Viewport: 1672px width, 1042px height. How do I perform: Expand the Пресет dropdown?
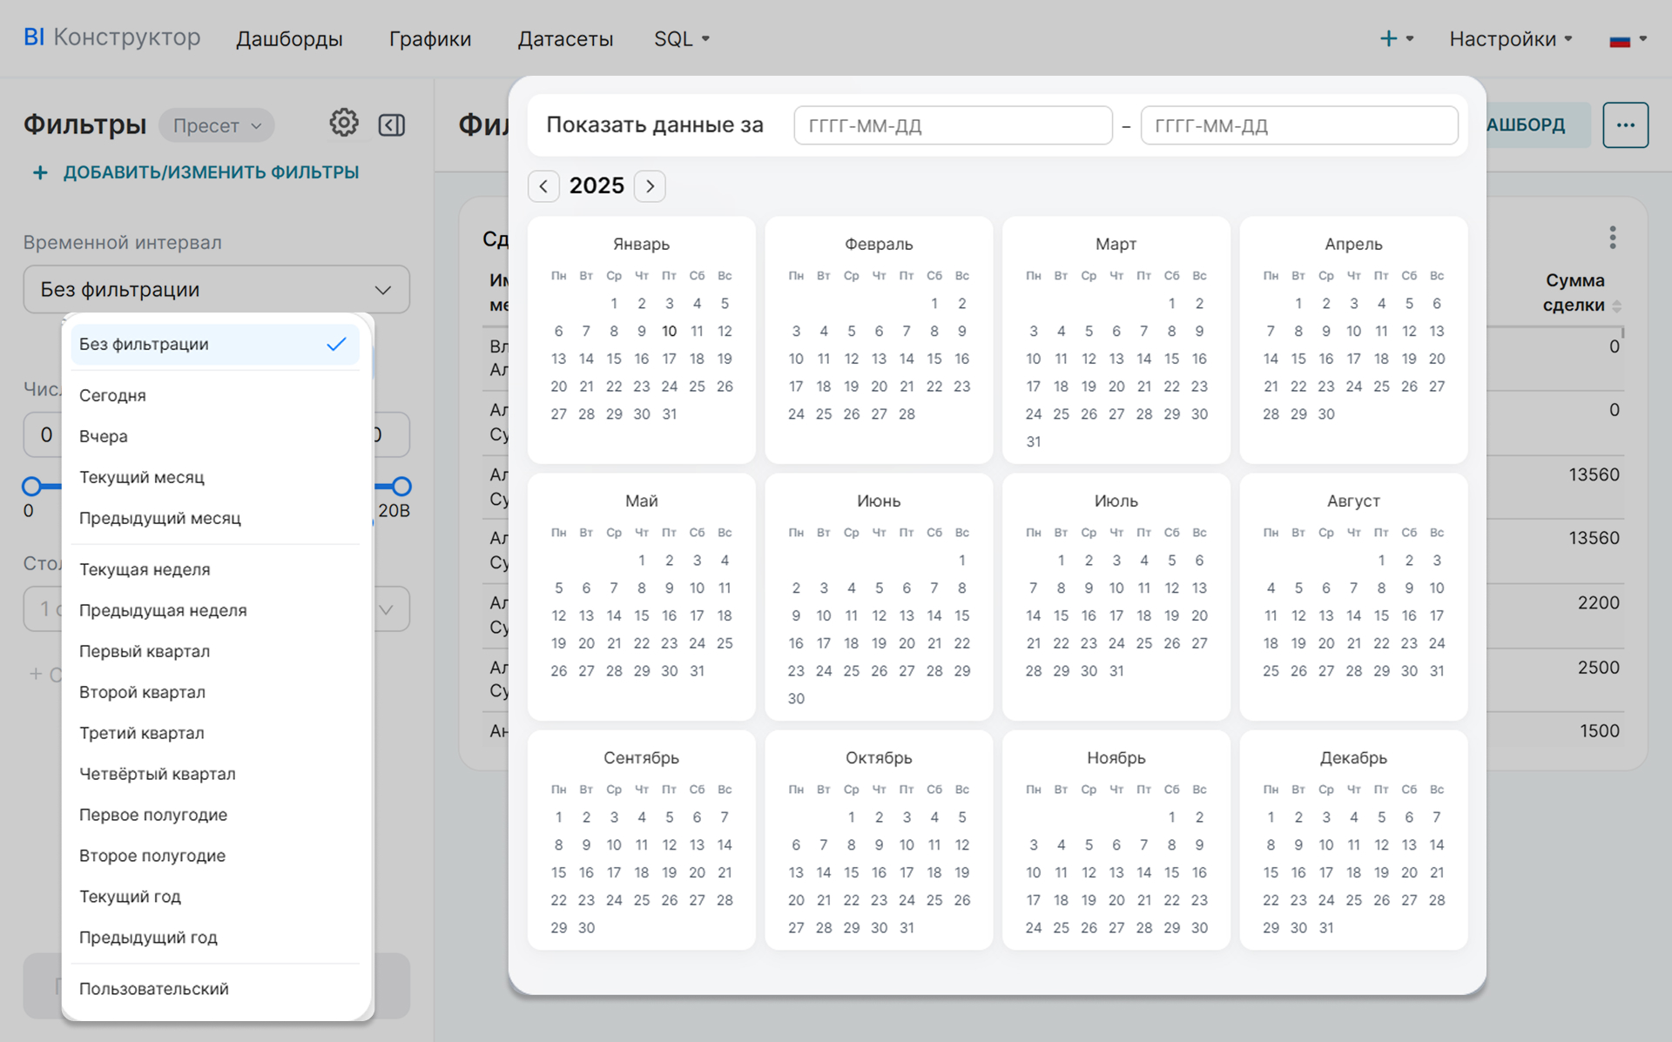217,126
